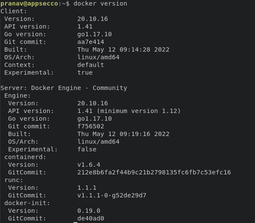Click the Client Git commit aa7e414
255x223 pixels.
tap(91, 42)
